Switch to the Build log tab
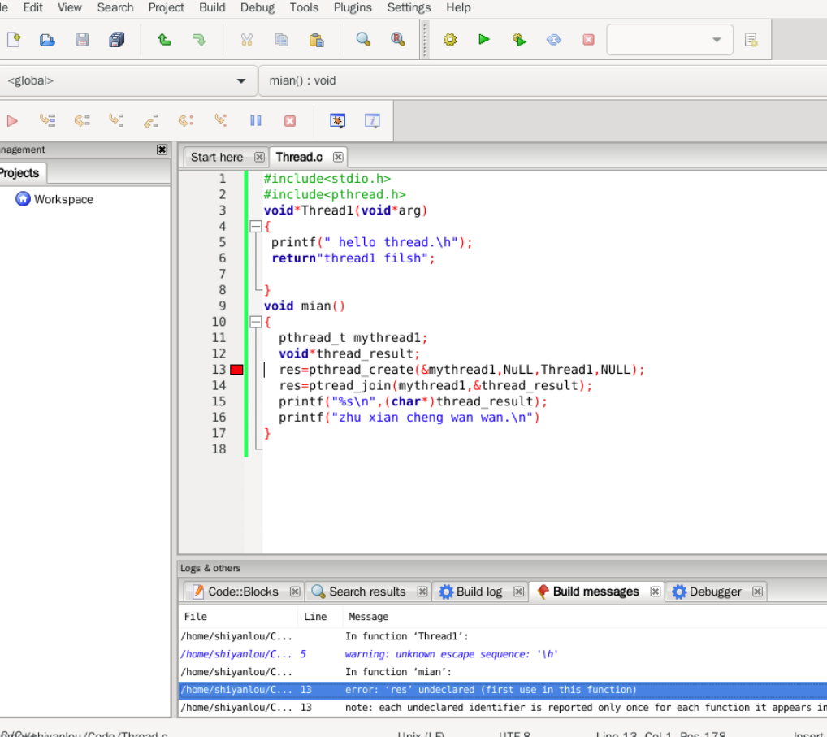The height and width of the screenshot is (737, 827). pos(478,592)
